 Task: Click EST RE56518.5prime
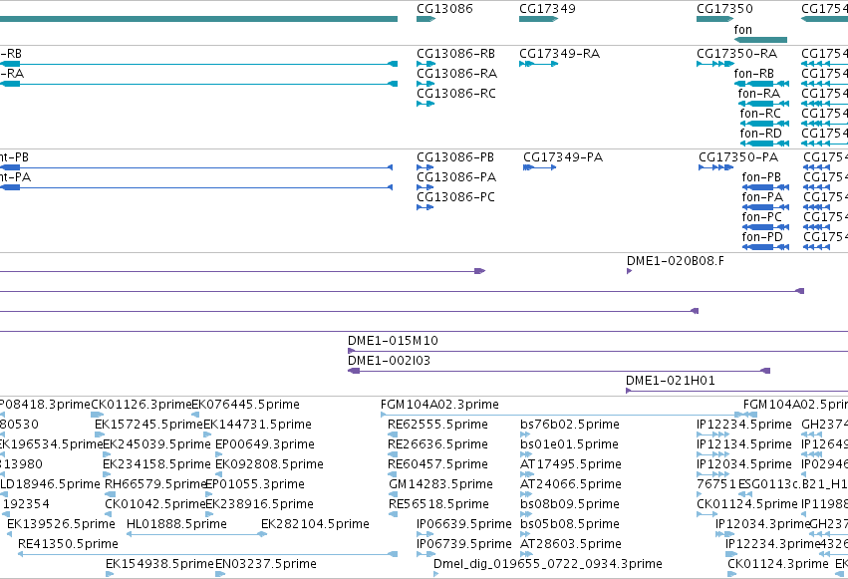click(x=438, y=504)
